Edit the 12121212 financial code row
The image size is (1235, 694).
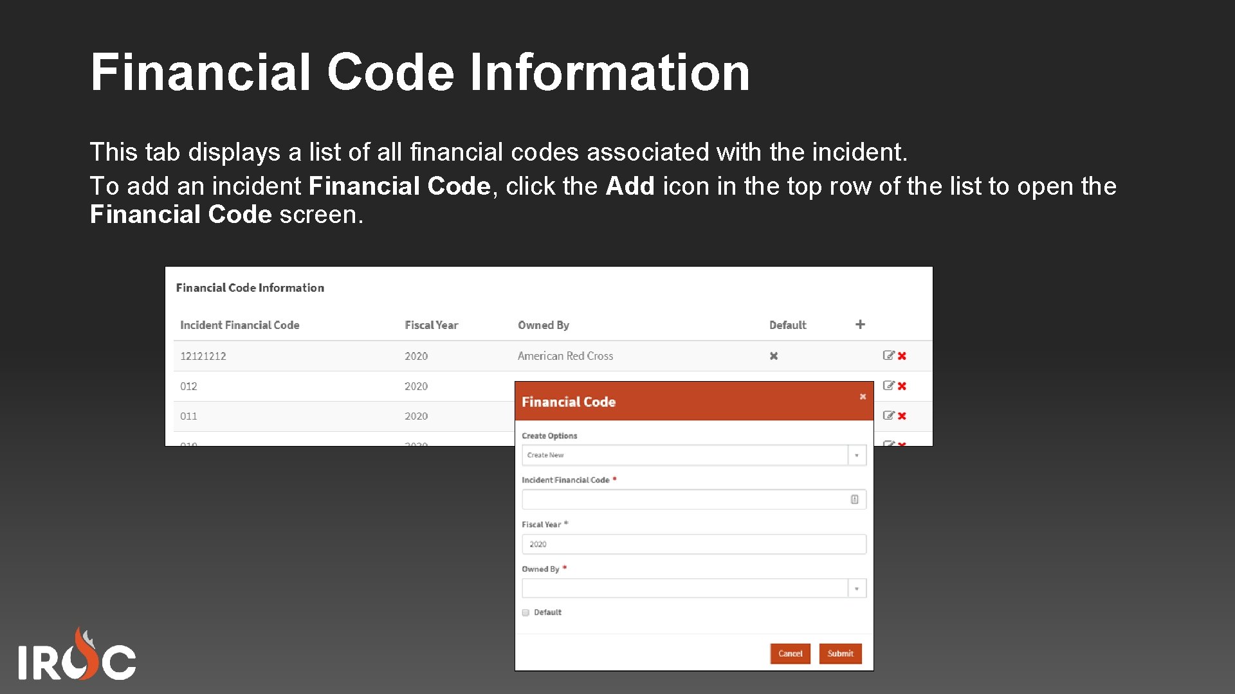[888, 355]
